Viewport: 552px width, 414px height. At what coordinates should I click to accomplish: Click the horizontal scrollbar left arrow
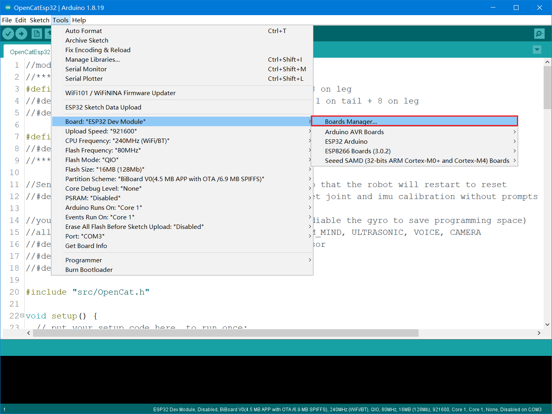click(x=29, y=333)
